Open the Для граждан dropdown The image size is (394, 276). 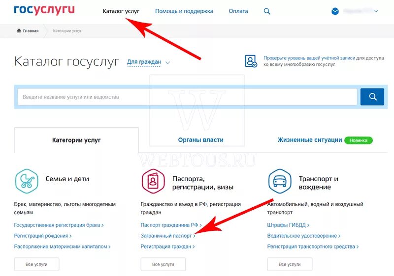[x=148, y=62]
